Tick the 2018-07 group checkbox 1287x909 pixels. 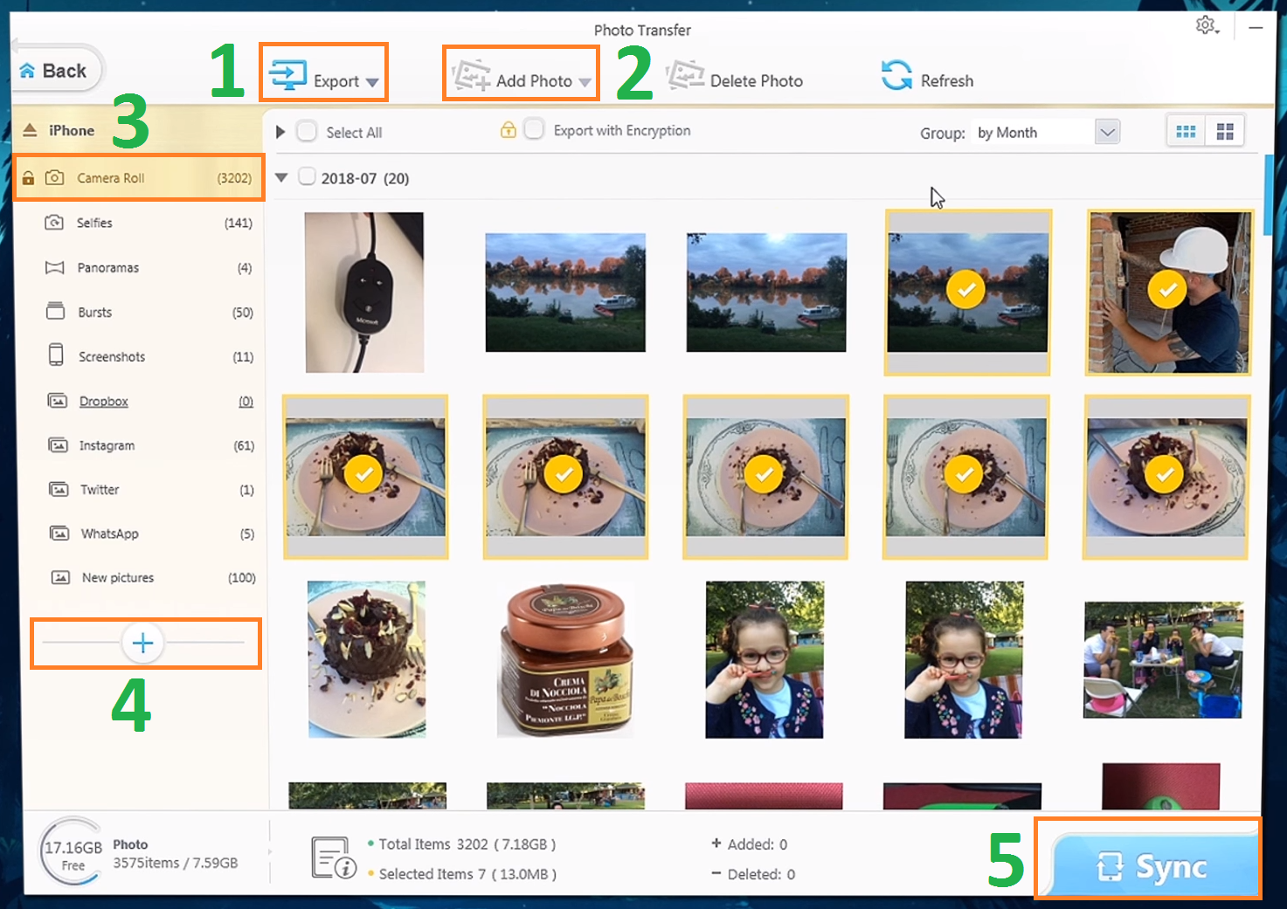tap(307, 177)
